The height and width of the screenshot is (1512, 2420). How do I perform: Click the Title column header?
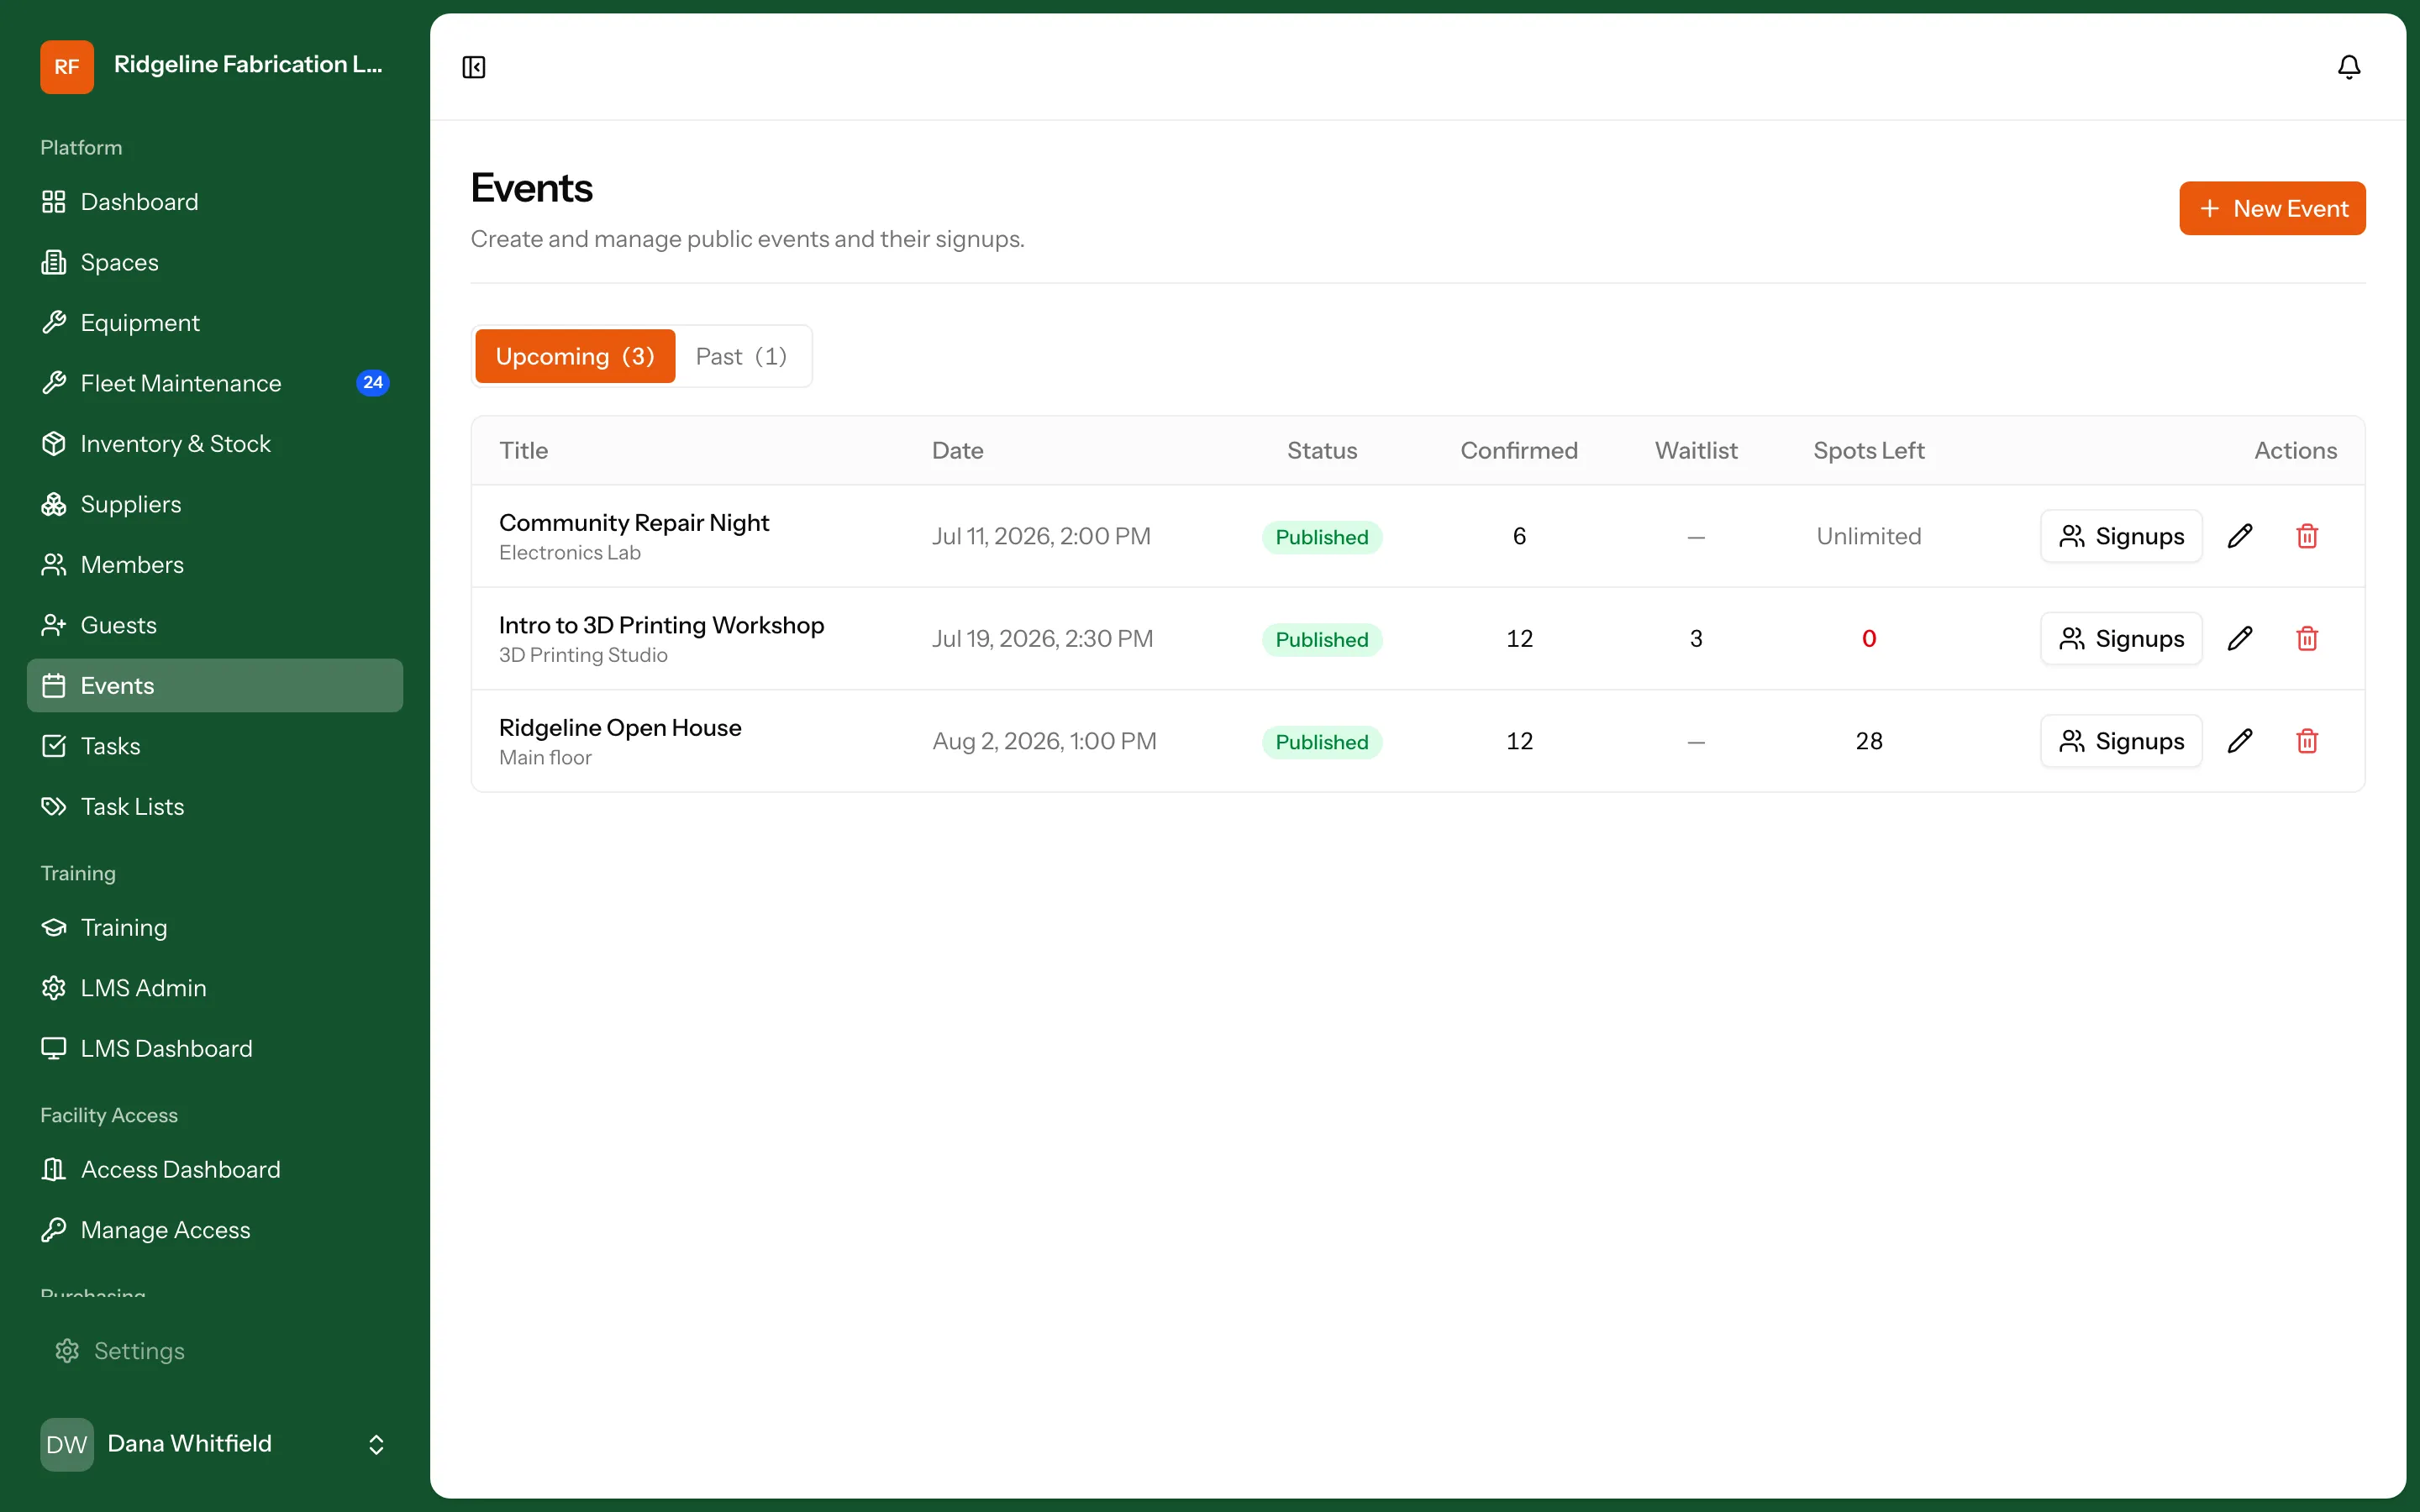[x=524, y=450]
